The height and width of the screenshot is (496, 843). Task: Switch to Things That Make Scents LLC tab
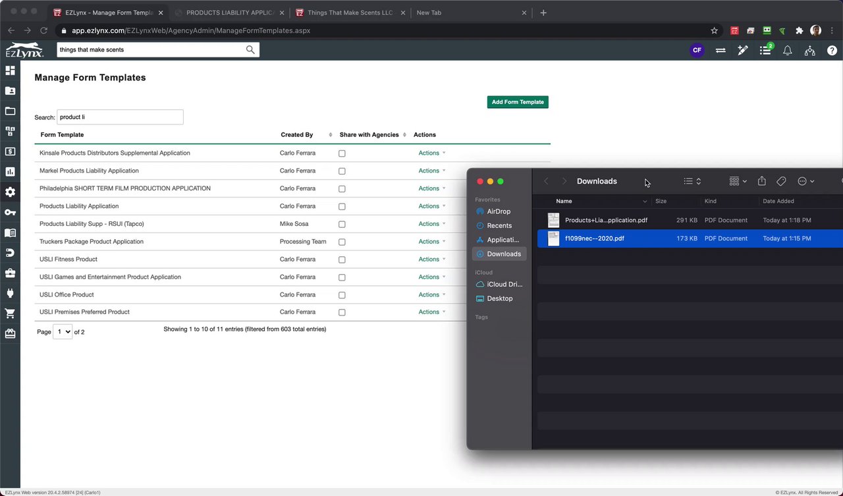pyautogui.click(x=350, y=13)
